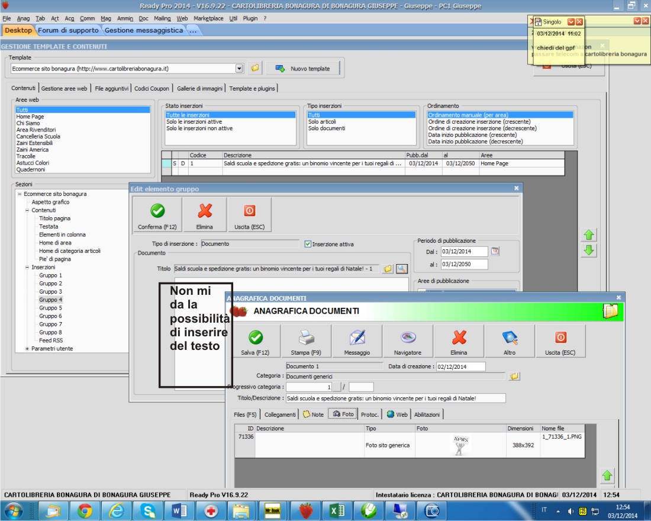Expand the Parametri utente tree node
The image size is (651, 521).
tap(27, 349)
